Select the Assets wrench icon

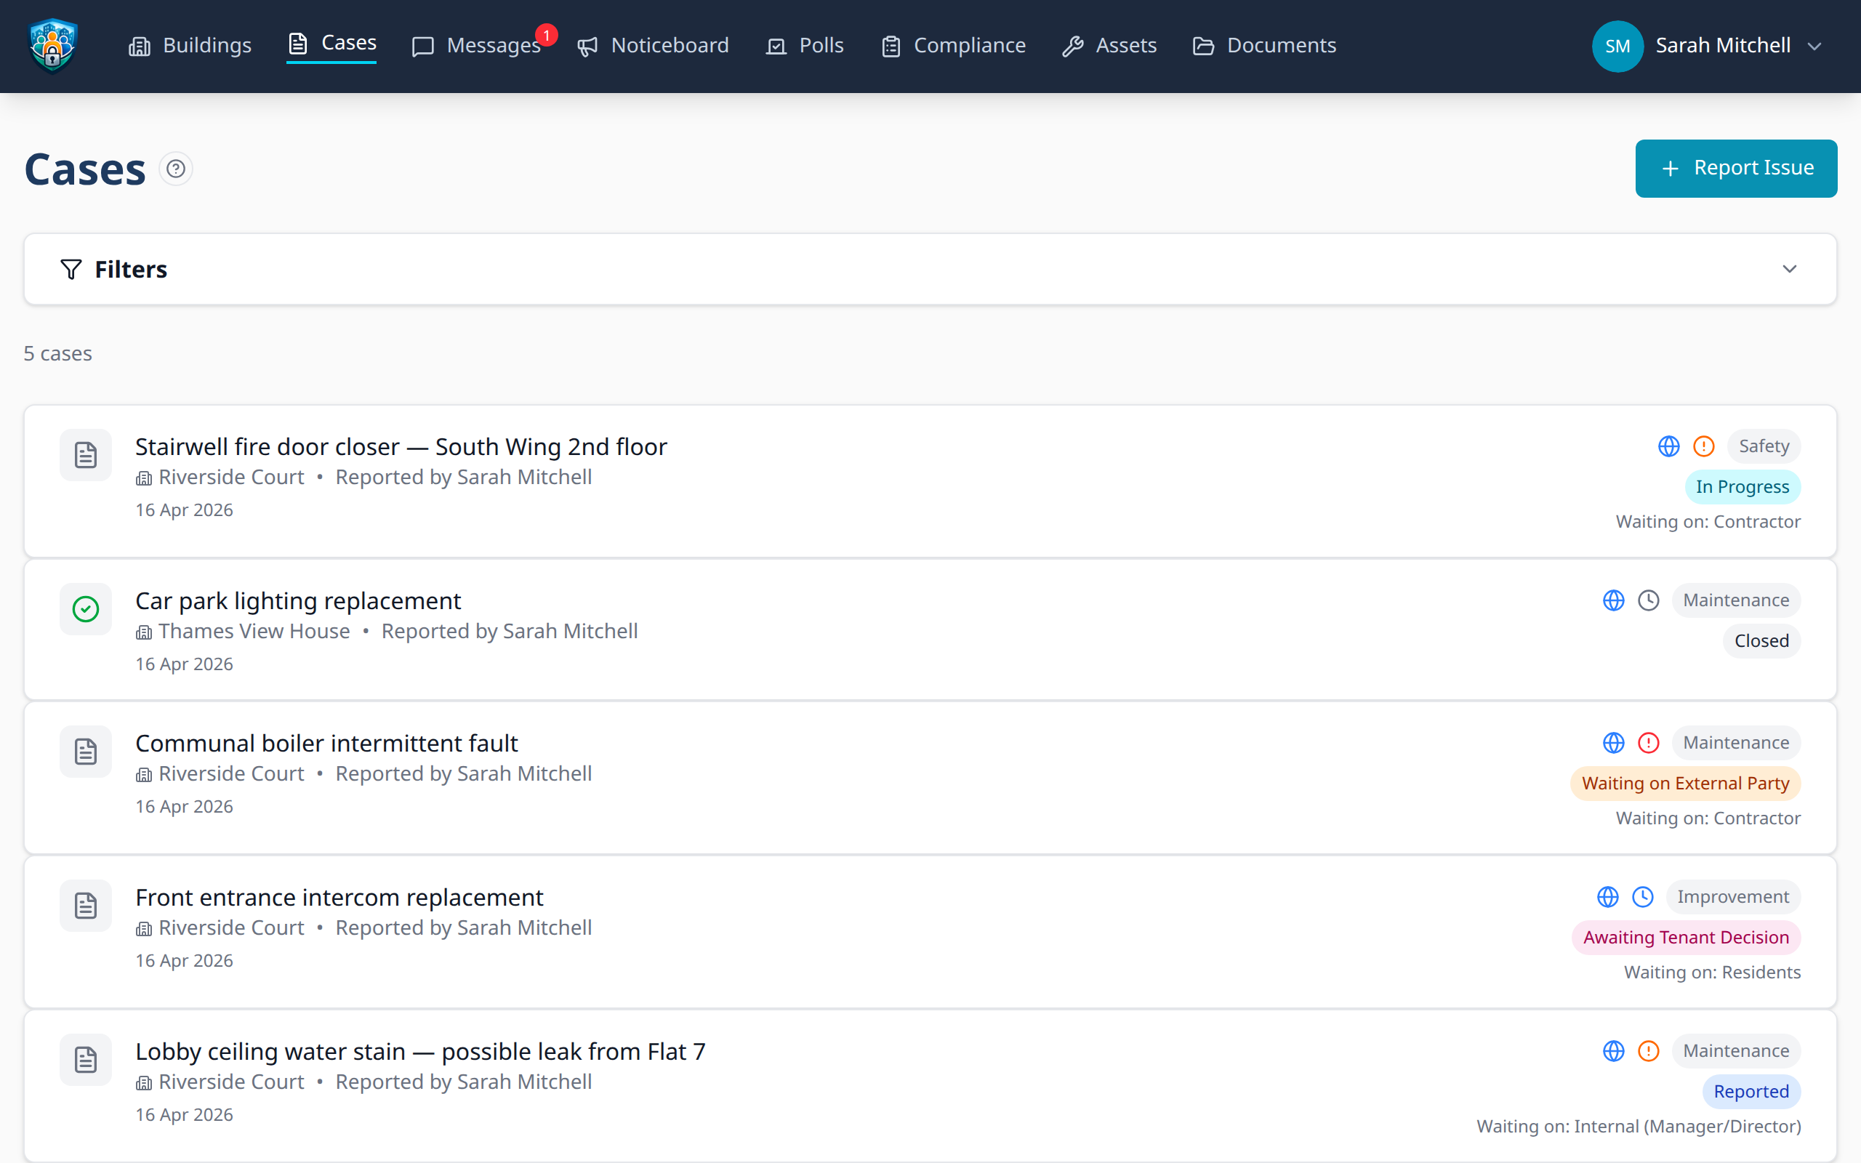pyautogui.click(x=1073, y=45)
